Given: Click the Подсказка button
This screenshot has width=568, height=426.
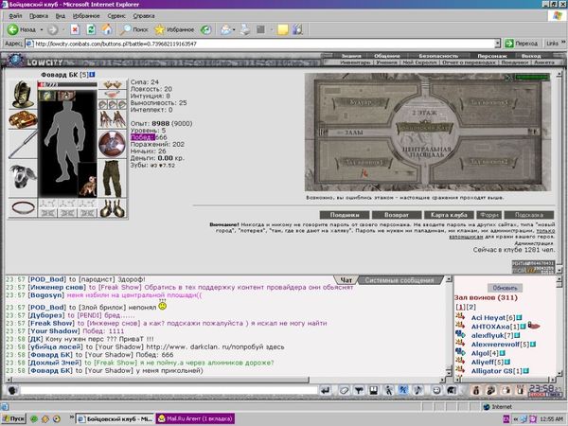Looking at the screenshot, I should [529, 215].
